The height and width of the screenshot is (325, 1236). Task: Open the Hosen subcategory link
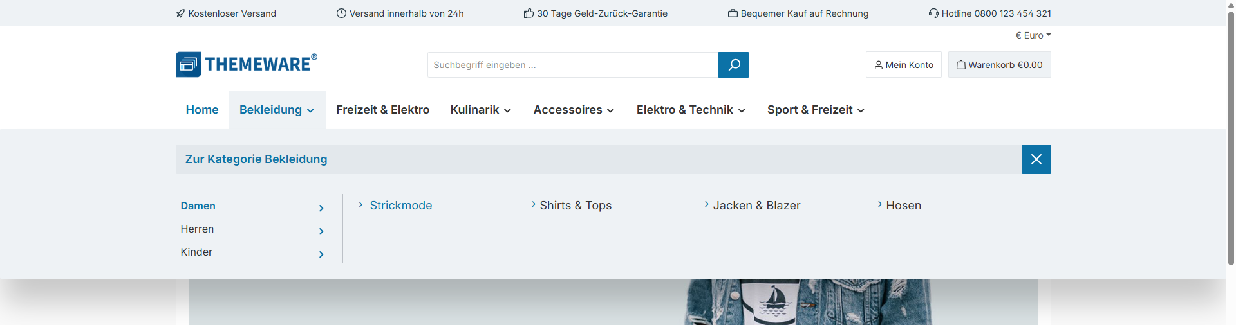[903, 206]
